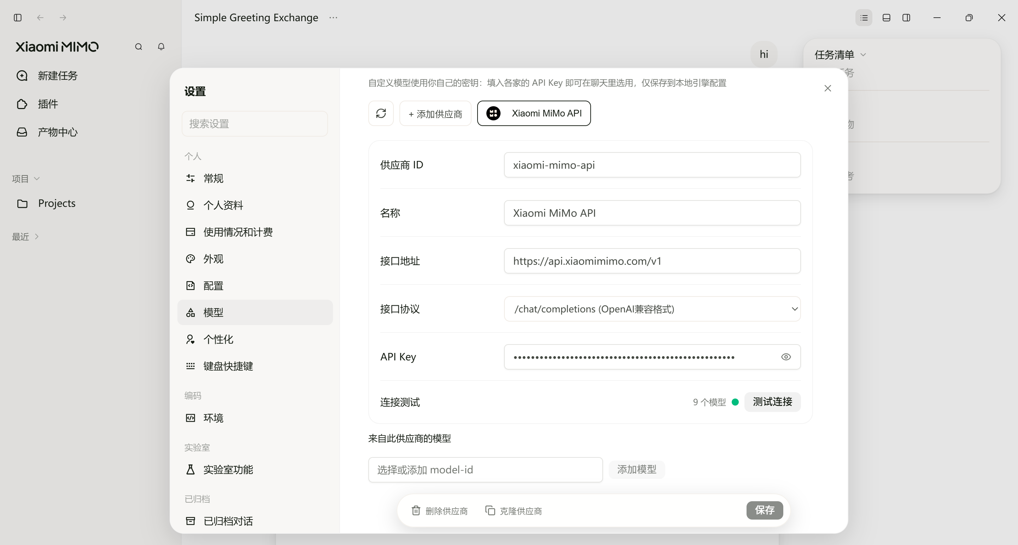This screenshot has height=545, width=1018.
Task: Click the 保存 save button
Action: coord(764,510)
